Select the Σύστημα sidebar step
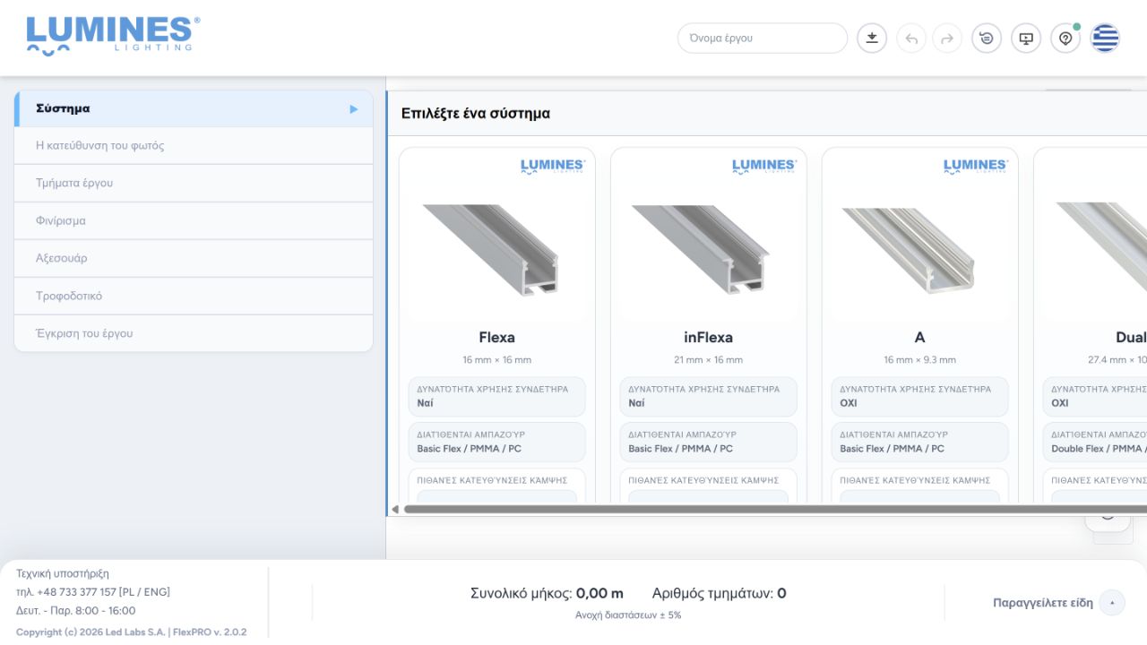Image resolution: width=1147 pixels, height=645 pixels. coord(194,108)
